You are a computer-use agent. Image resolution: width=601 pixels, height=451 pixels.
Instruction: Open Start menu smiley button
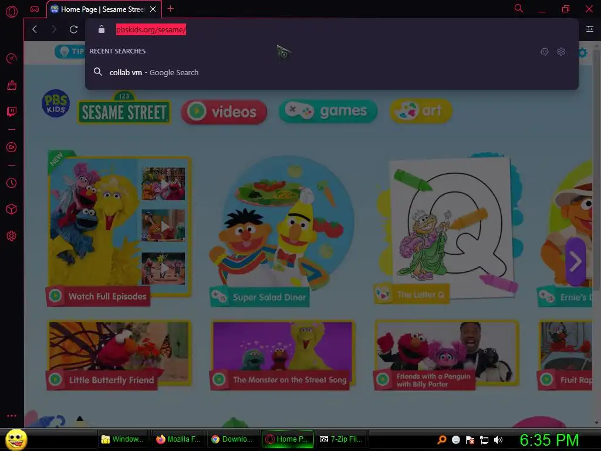(x=16, y=439)
